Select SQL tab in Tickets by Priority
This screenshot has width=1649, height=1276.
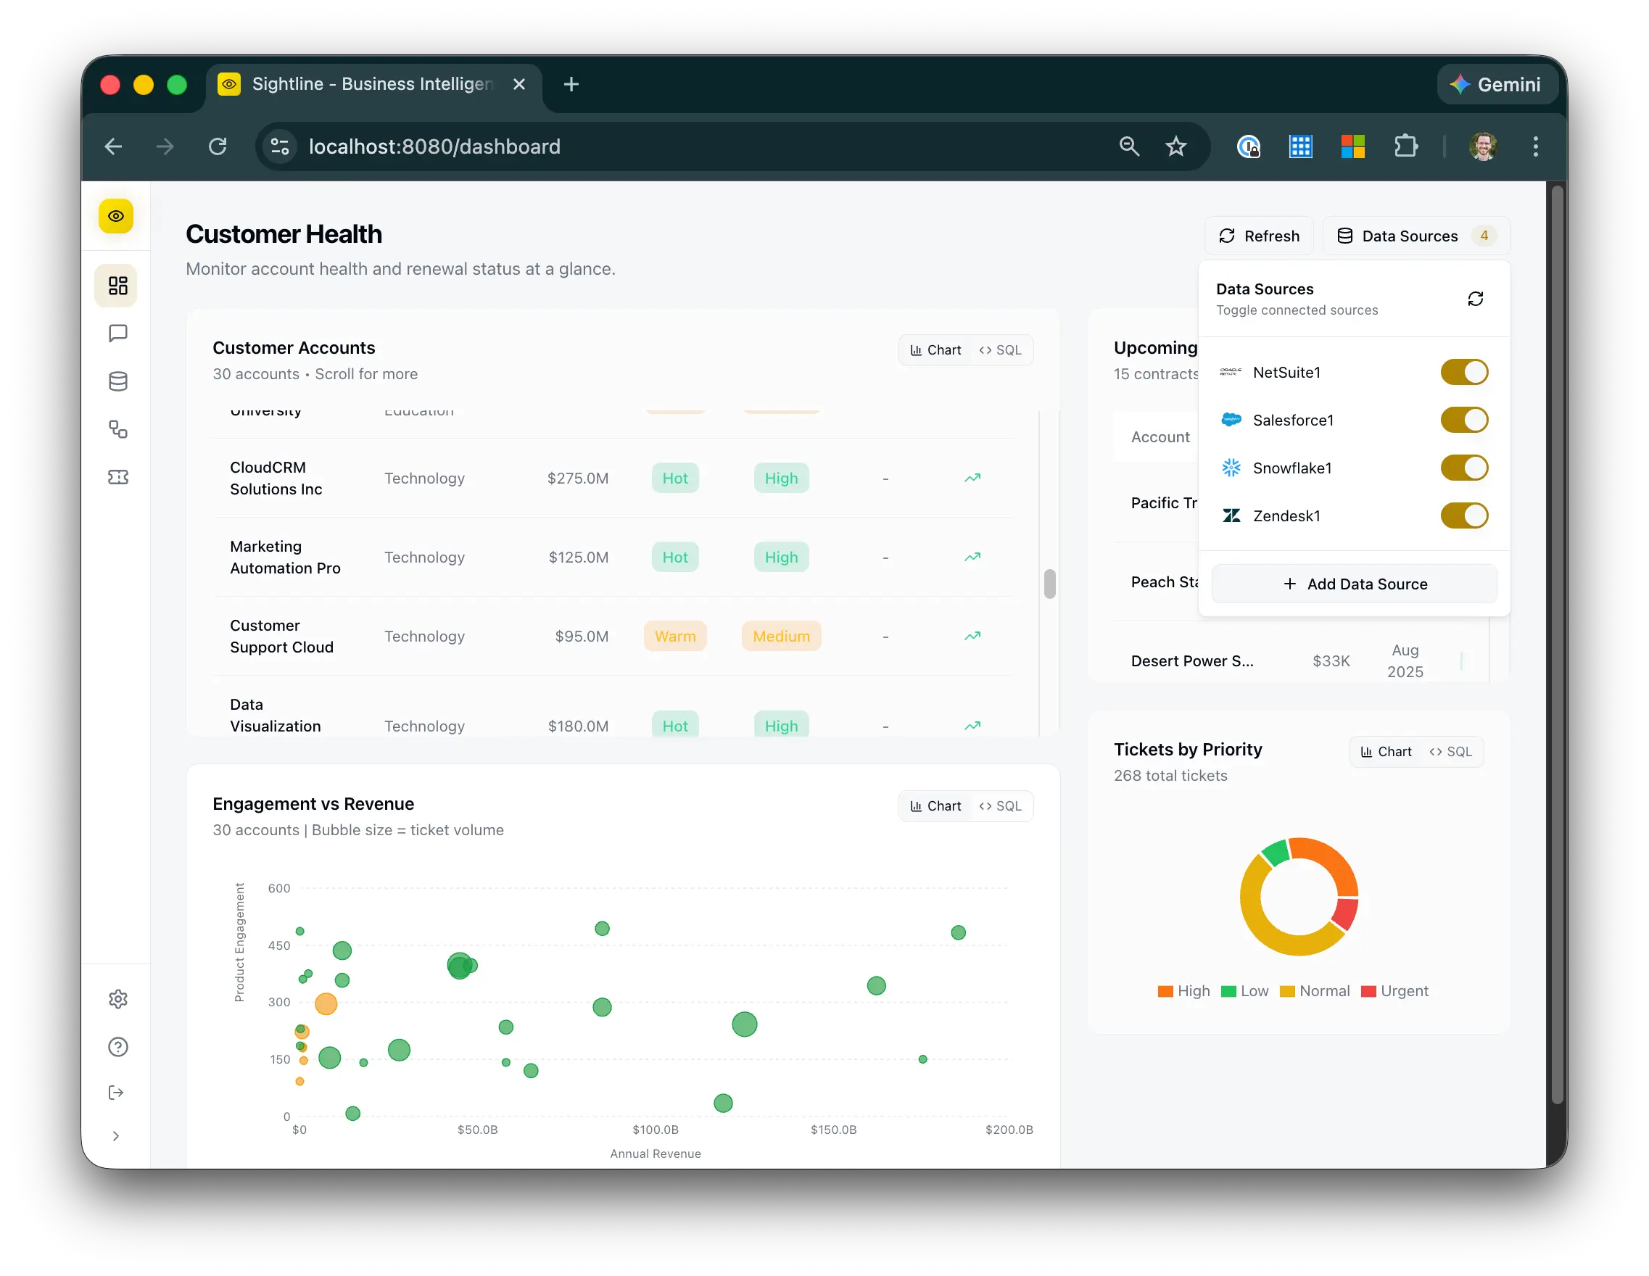[1450, 752]
